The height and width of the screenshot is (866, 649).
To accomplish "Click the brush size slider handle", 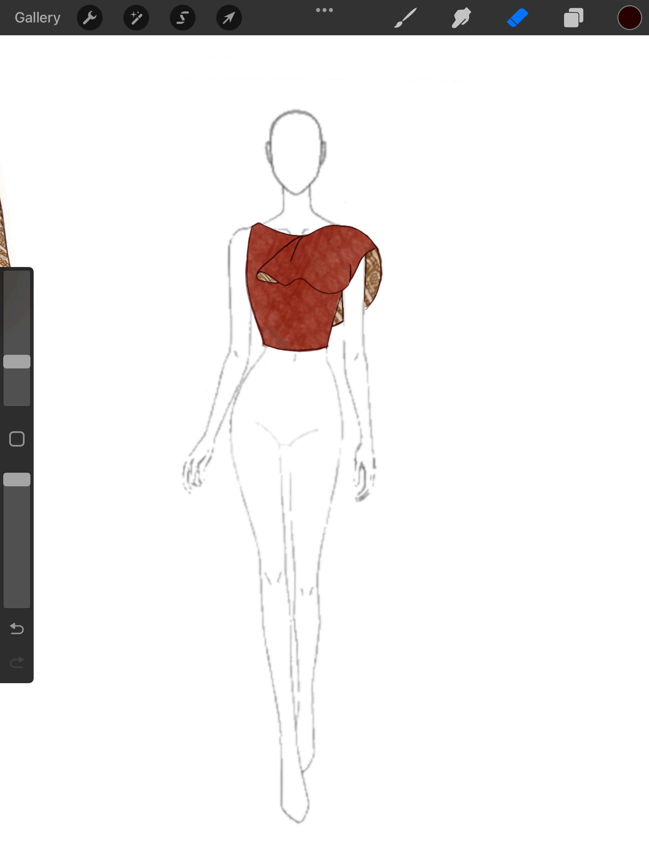I will click(17, 362).
